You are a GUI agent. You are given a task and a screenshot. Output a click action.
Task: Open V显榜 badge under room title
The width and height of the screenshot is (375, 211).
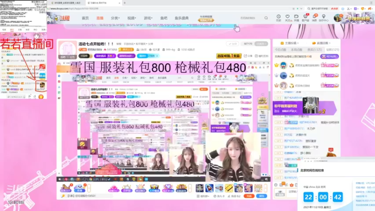tap(85, 56)
